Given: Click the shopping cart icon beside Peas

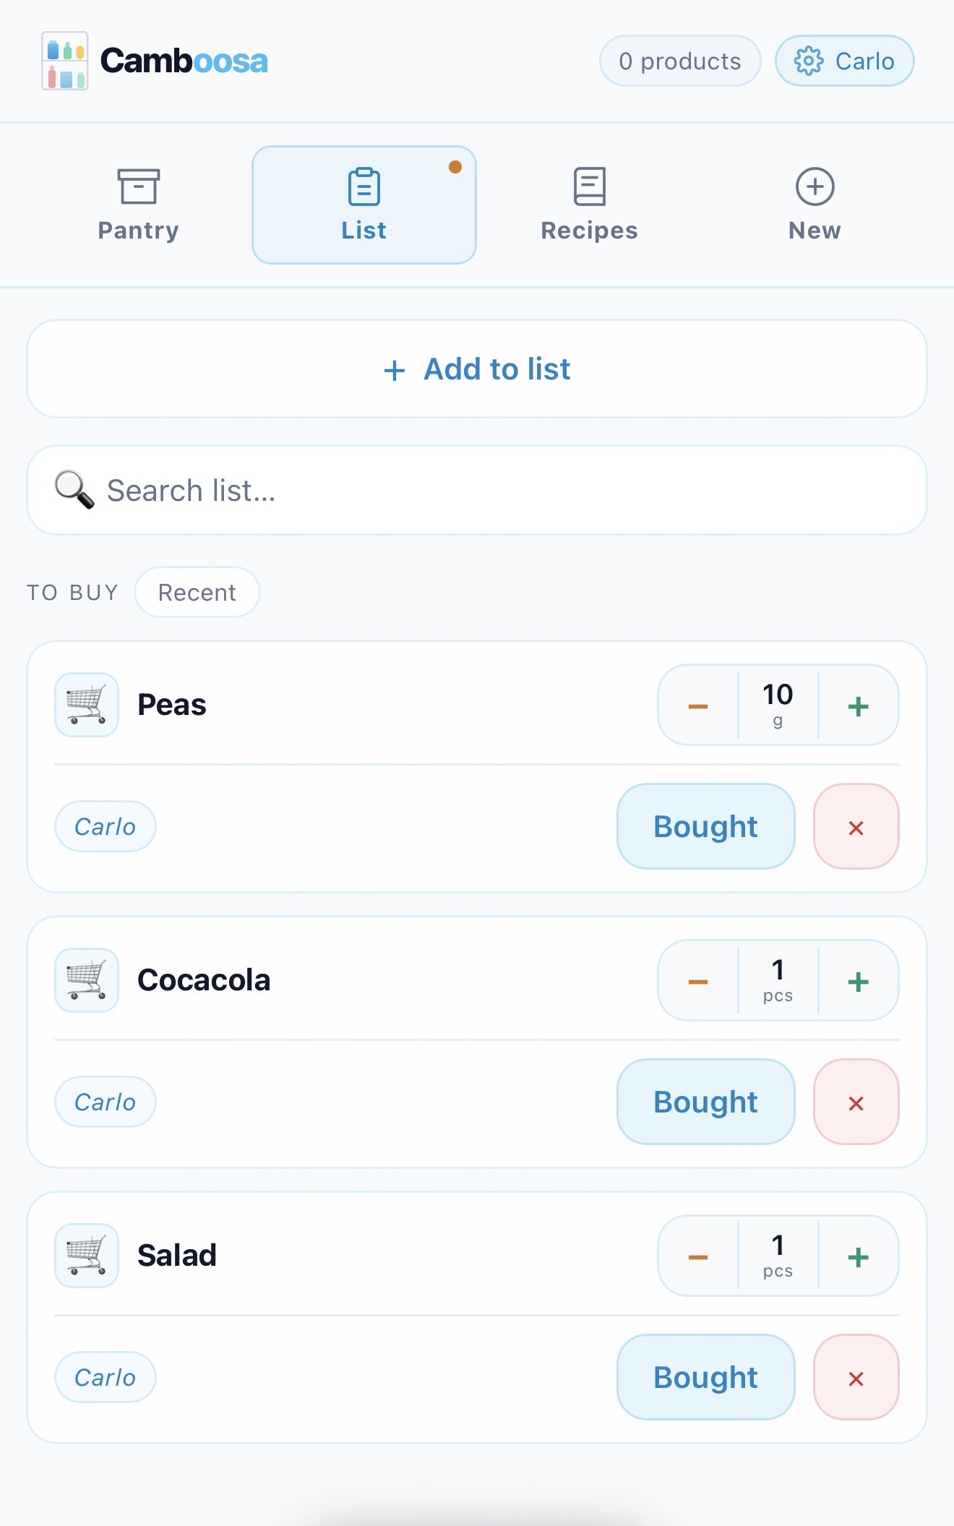Looking at the screenshot, I should 87,705.
